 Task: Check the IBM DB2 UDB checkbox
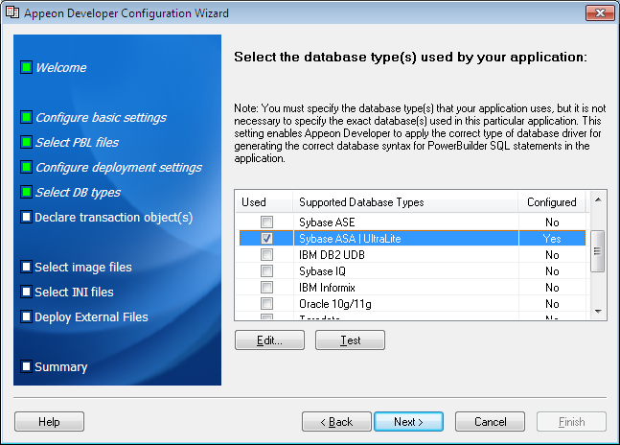267,254
